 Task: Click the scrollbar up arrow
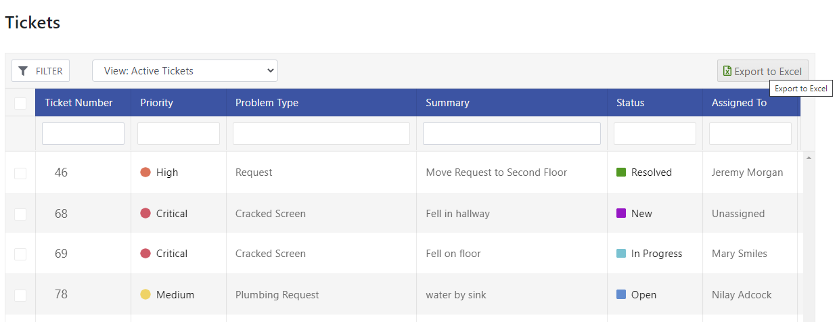point(809,158)
